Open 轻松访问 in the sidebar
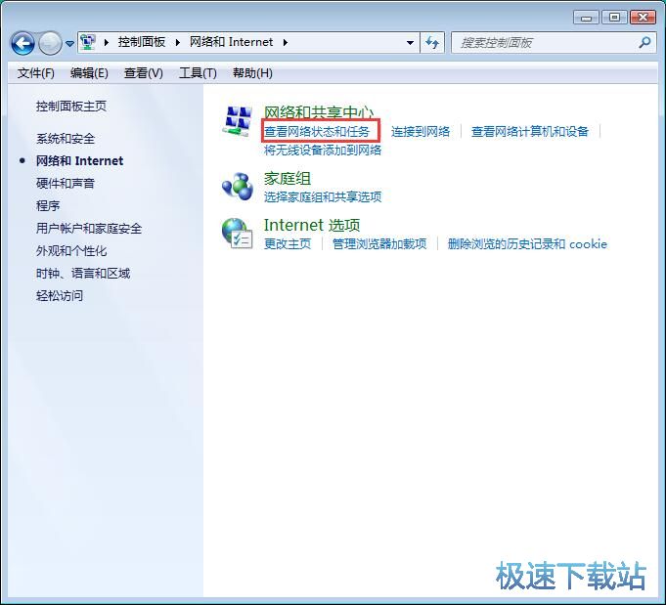Screen dimensions: 666x605 [60, 296]
